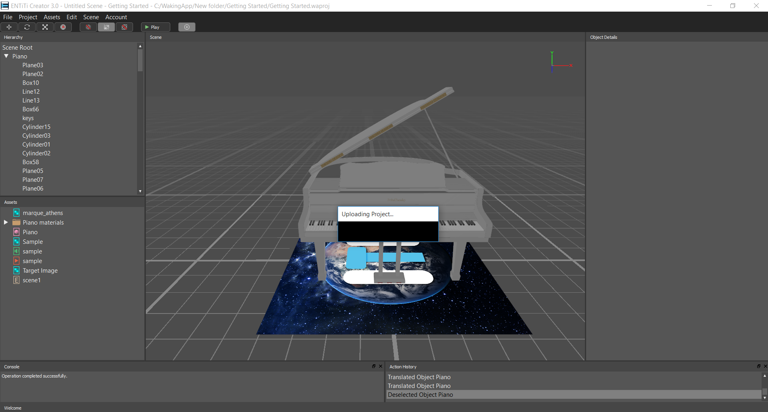Open the Assets menu
The height and width of the screenshot is (412, 768).
pyautogui.click(x=52, y=17)
